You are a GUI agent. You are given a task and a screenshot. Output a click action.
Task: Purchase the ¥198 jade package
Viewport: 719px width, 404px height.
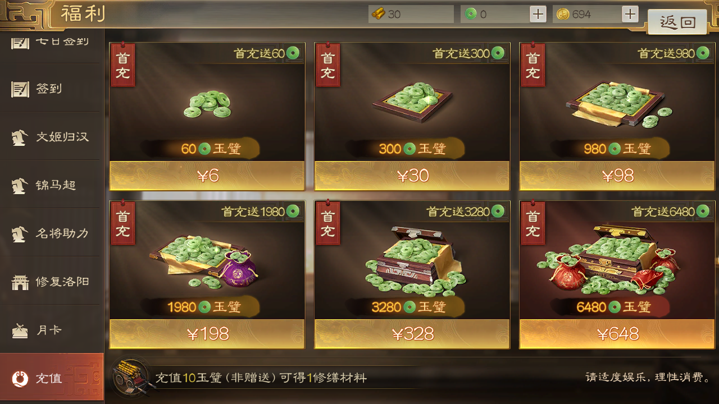[x=207, y=334]
